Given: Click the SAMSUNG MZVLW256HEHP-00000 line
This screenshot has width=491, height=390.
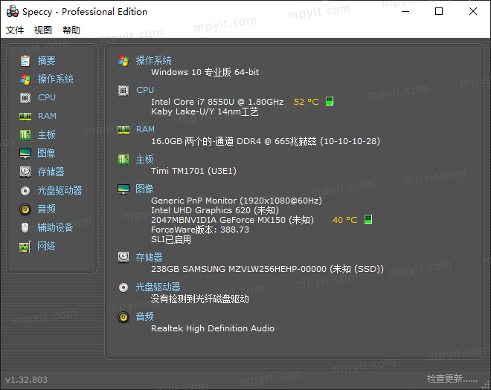Looking at the screenshot, I should coord(267,269).
